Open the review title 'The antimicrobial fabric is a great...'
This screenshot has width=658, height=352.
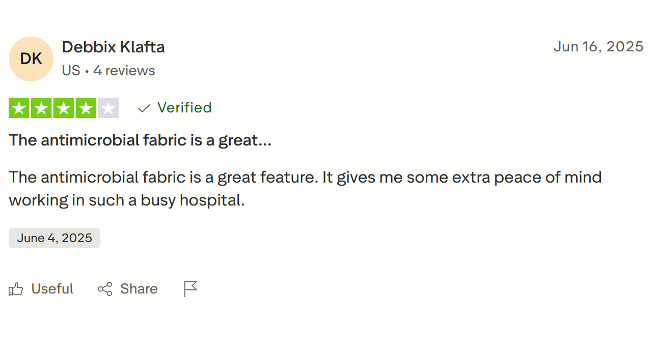coord(140,140)
